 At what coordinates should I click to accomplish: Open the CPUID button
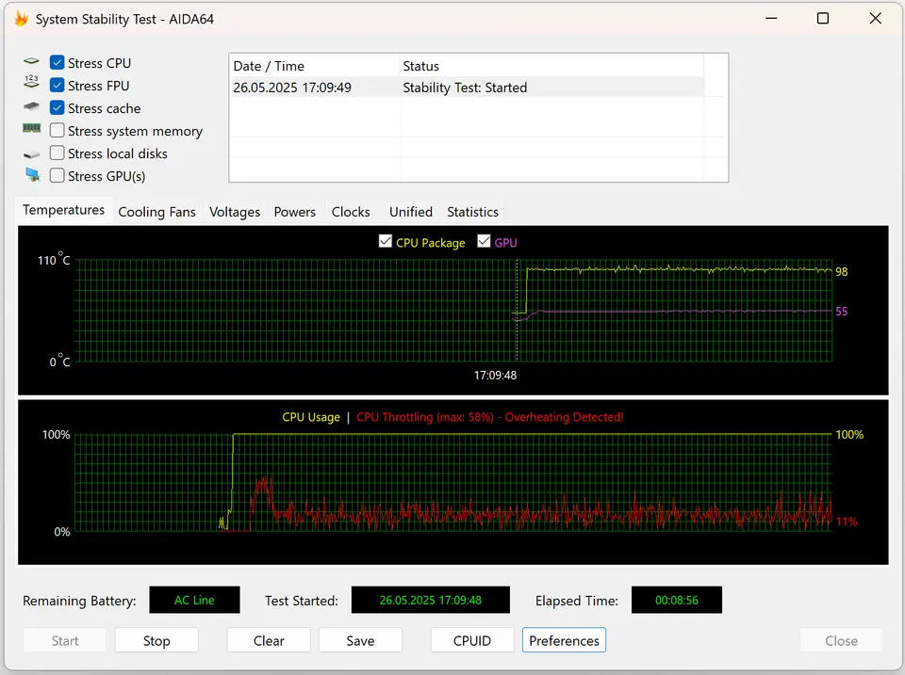coord(472,640)
